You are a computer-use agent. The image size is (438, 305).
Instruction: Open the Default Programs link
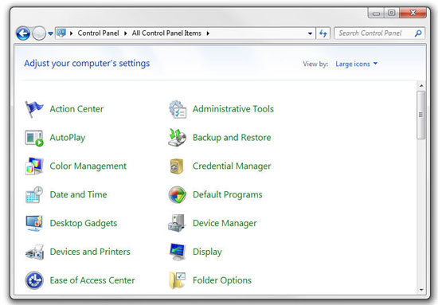point(228,194)
